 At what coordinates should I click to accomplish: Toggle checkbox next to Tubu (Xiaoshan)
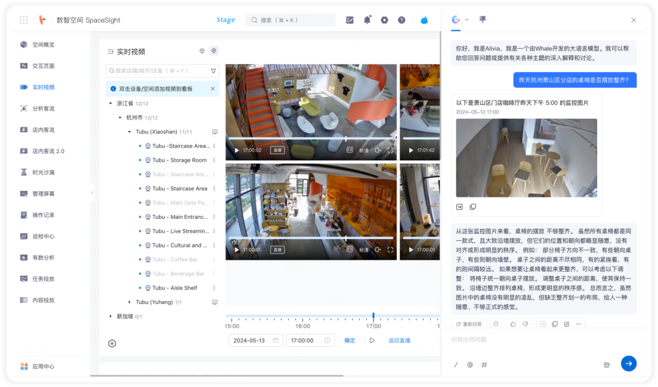tap(214, 132)
